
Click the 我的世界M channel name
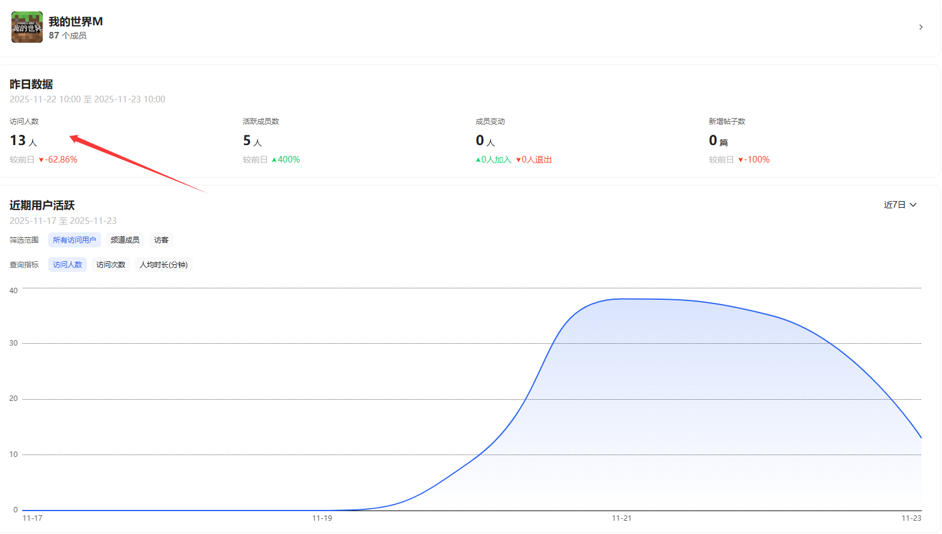click(76, 22)
